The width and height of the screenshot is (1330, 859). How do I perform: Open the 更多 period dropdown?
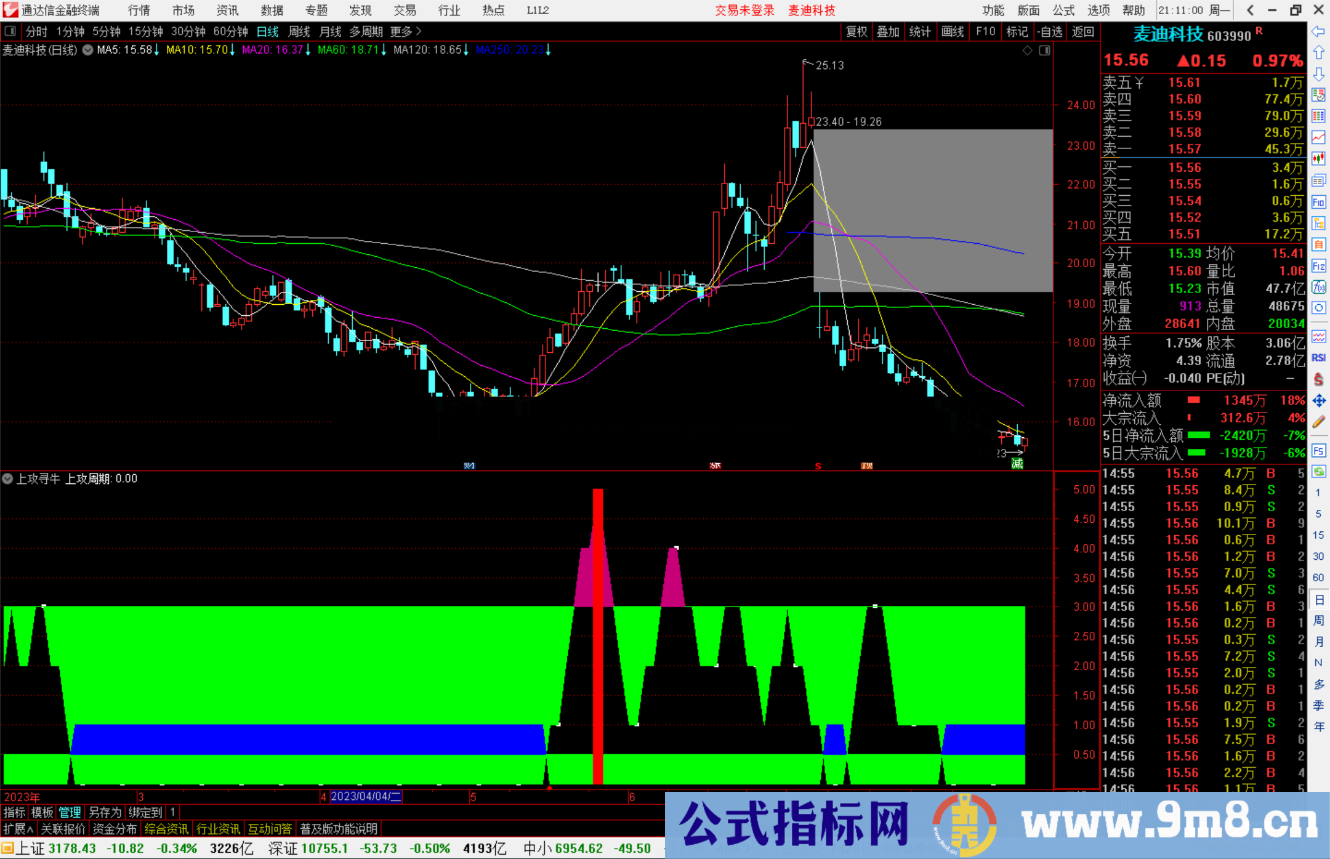401,31
